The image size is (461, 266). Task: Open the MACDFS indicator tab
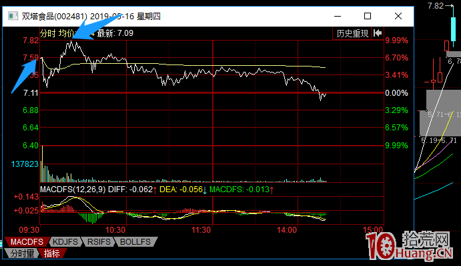coord(27,241)
